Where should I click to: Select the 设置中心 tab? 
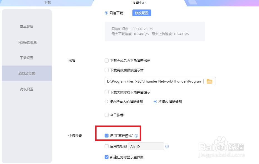tap(139, 3)
